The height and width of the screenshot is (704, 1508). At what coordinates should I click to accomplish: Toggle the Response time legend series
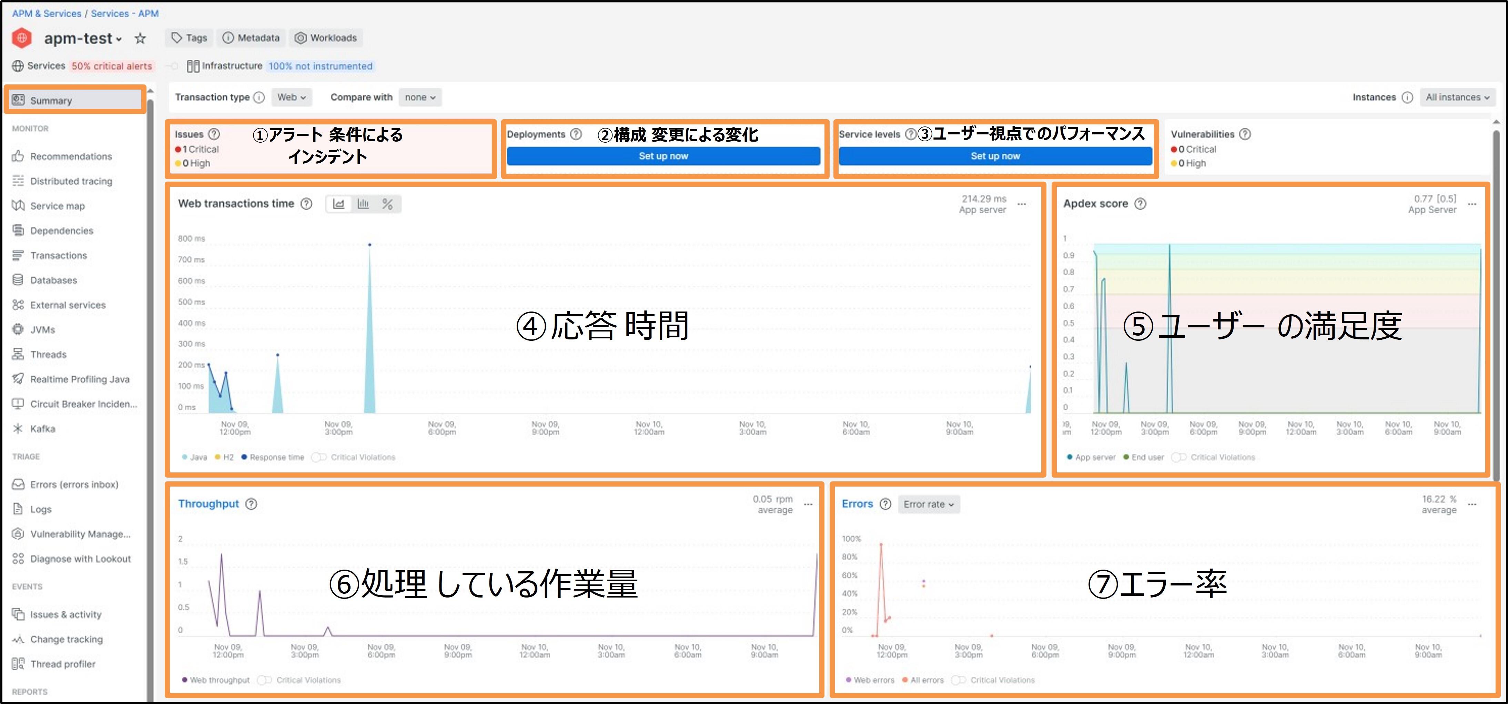(273, 457)
